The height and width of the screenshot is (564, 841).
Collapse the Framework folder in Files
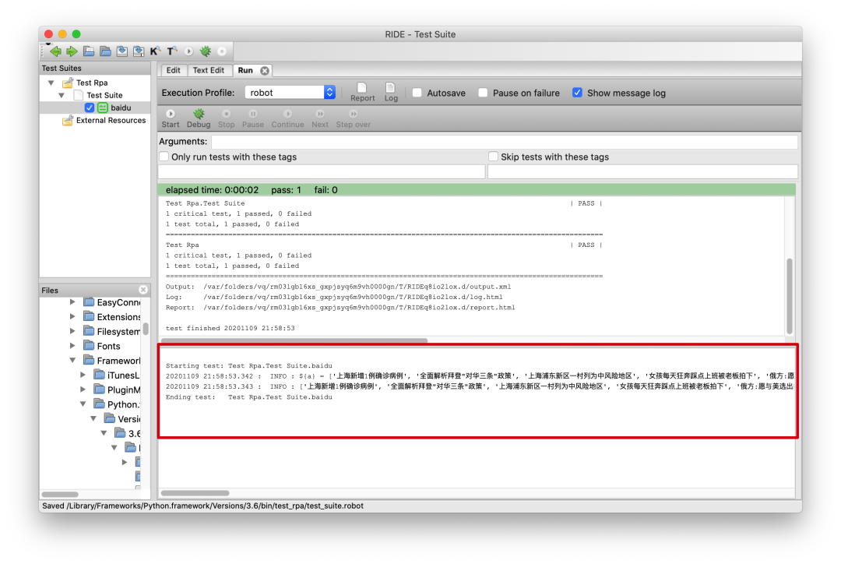tap(72, 360)
